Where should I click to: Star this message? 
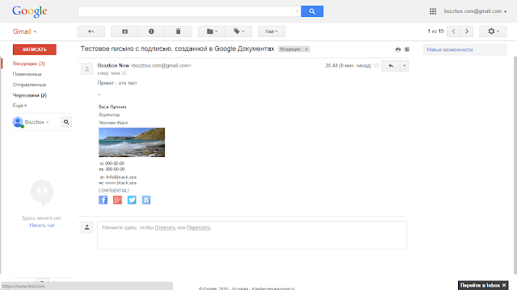376,66
